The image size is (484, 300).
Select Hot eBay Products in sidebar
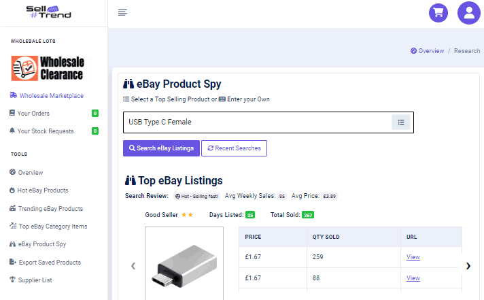[43, 190]
